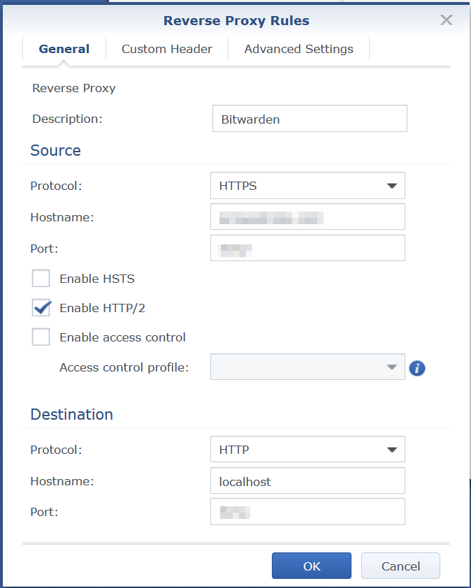This screenshot has width=471, height=588.
Task: Click the OK button
Action: click(312, 566)
